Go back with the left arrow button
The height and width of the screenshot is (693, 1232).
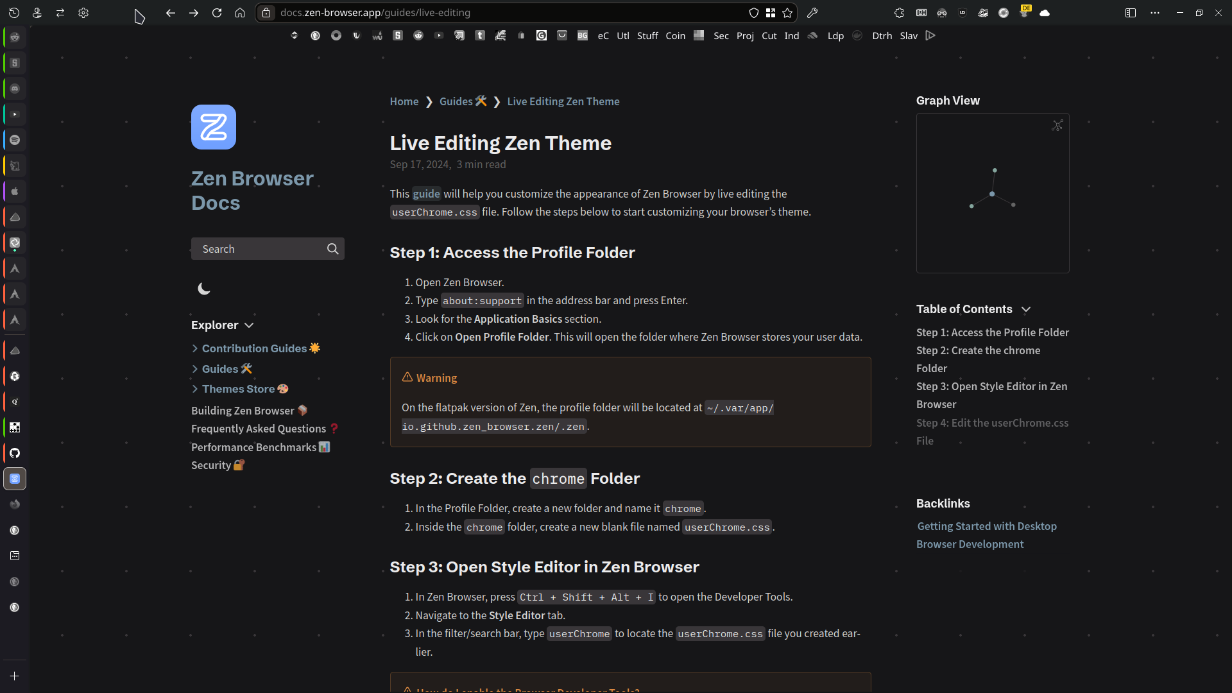170,13
